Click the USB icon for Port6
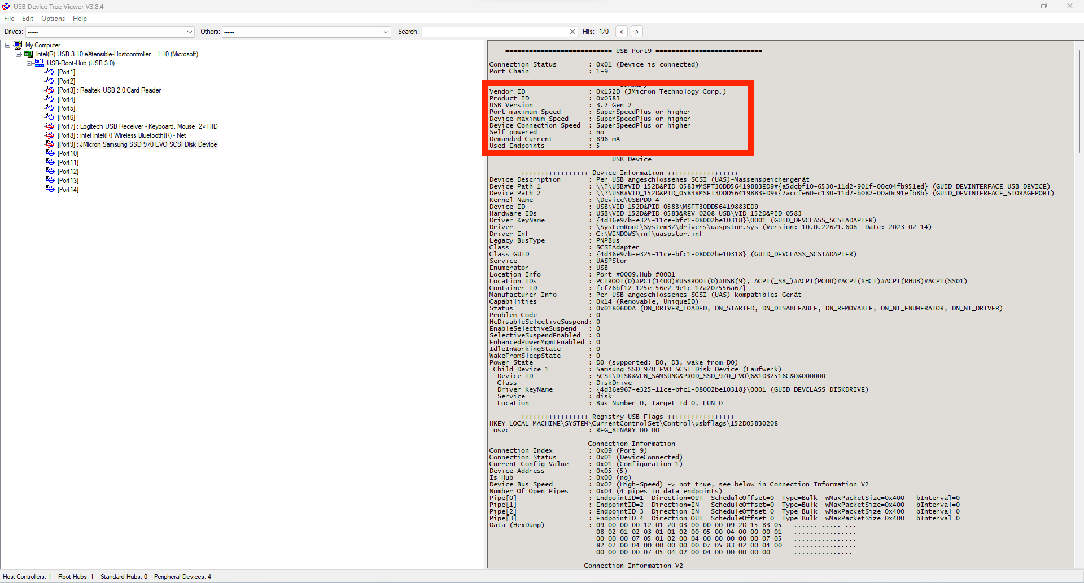The height and width of the screenshot is (583, 1084). pyautogui.click(x=50, y=117)
